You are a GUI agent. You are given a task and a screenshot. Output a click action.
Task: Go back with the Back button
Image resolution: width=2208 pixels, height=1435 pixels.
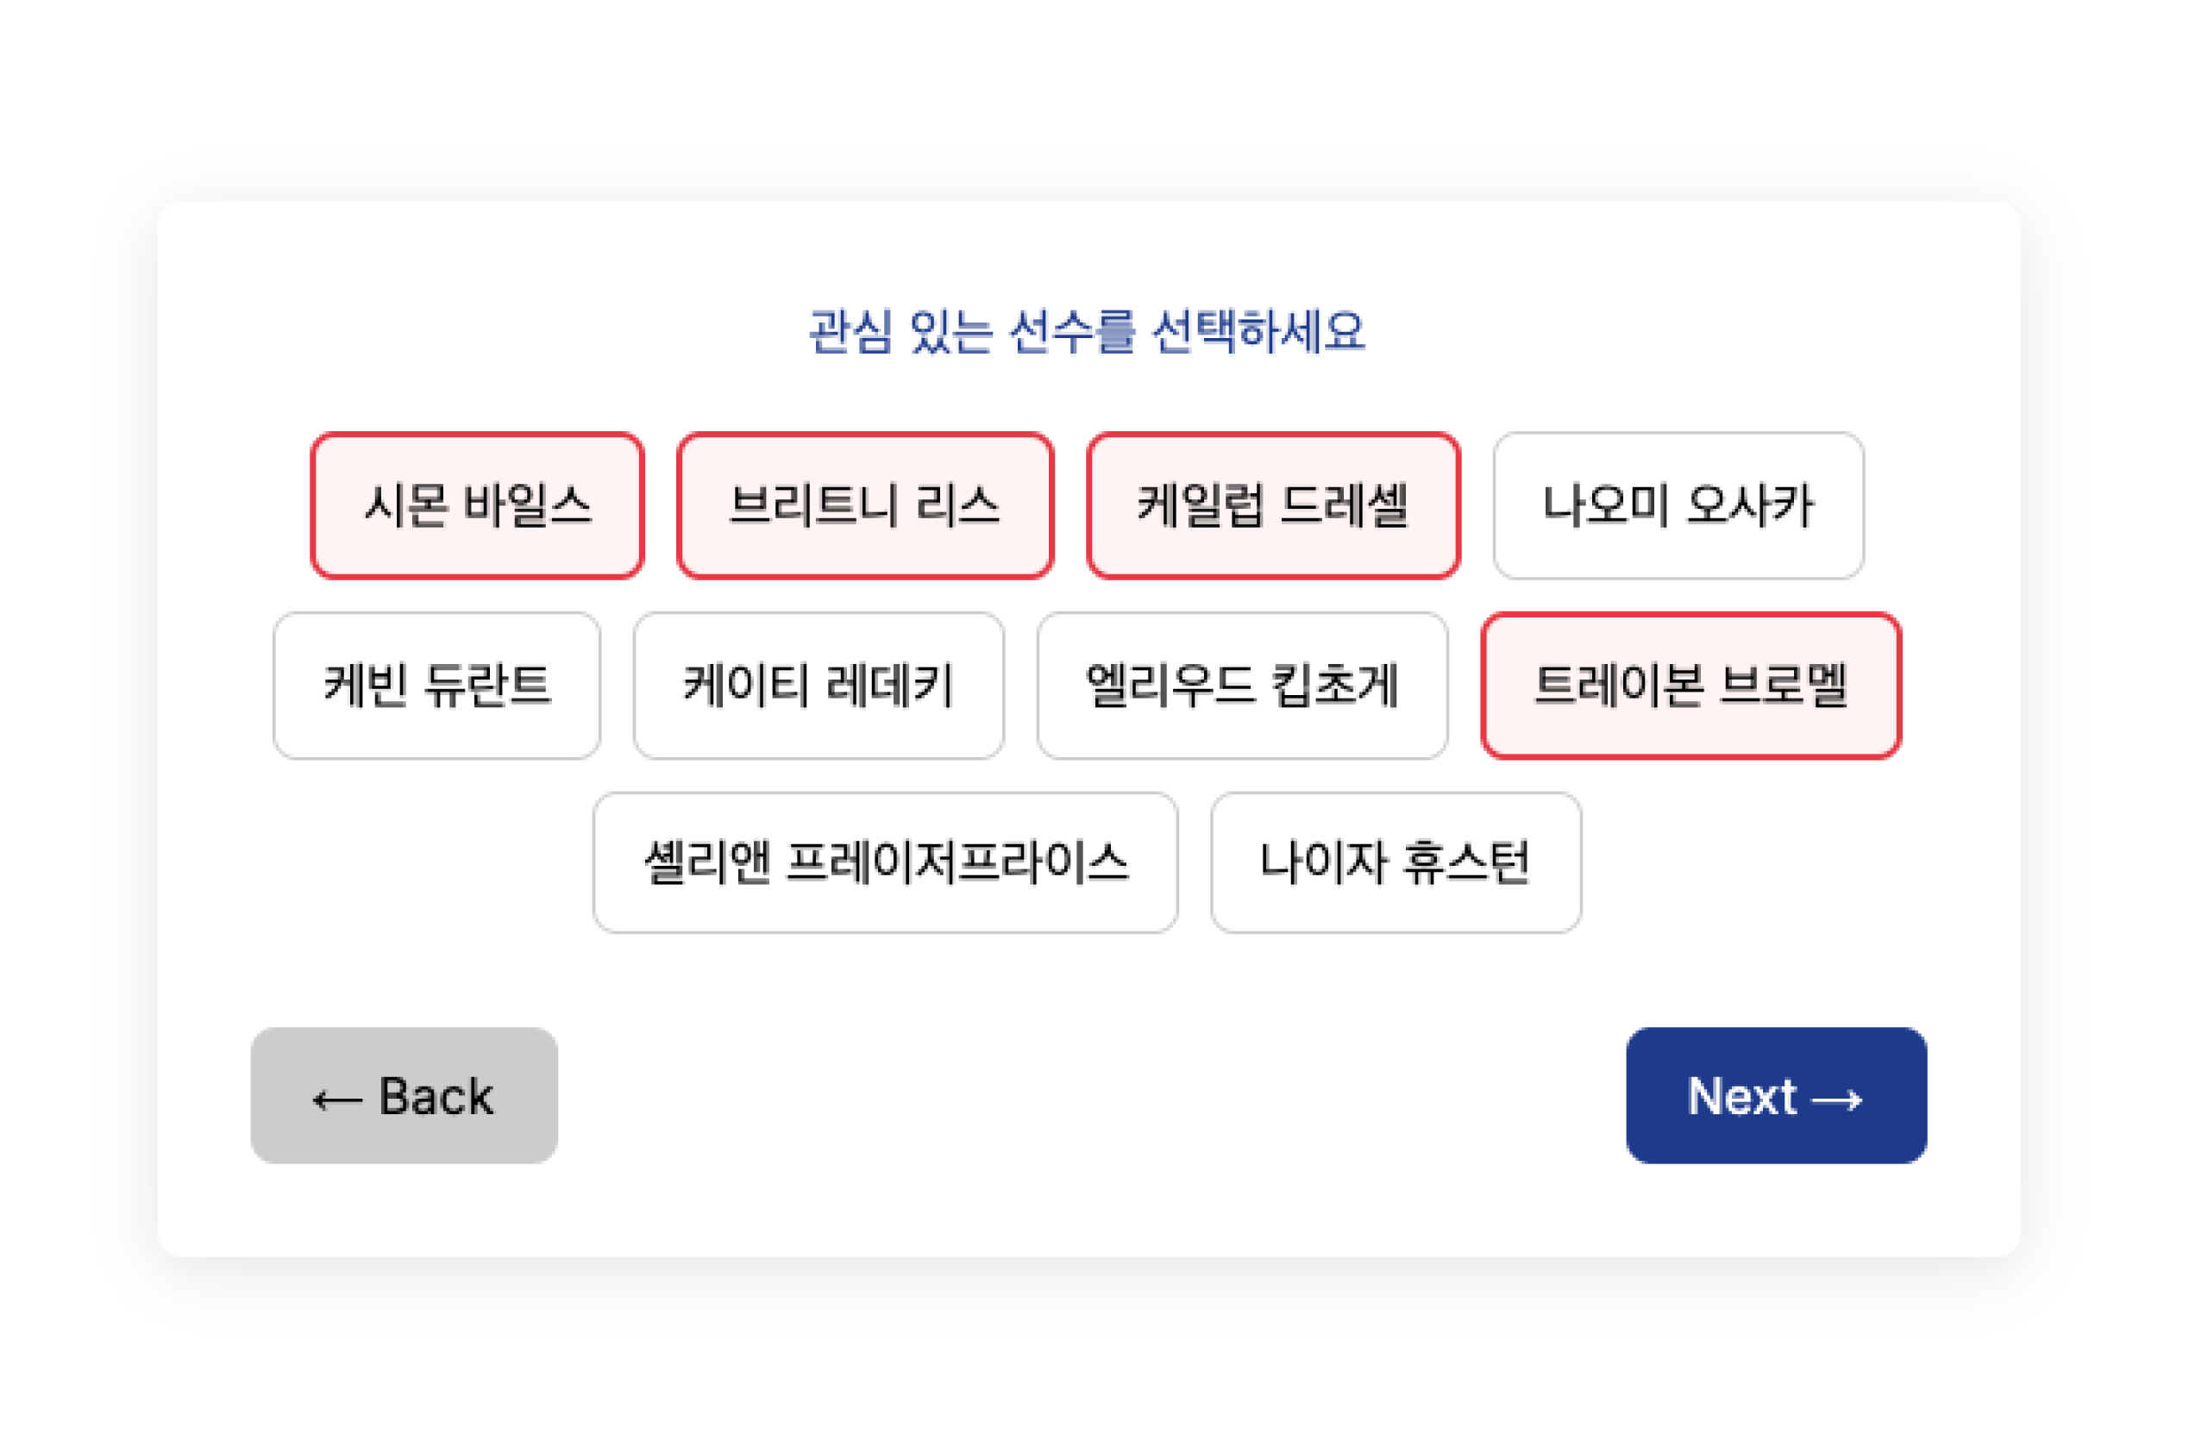(404, 1094)
